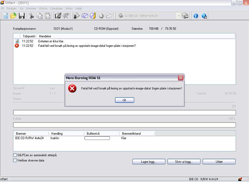Click the log entry icon for 'Enheten er ikke klar'
Image resolution: width=249 pixels, height=182 pixels.
17,41
